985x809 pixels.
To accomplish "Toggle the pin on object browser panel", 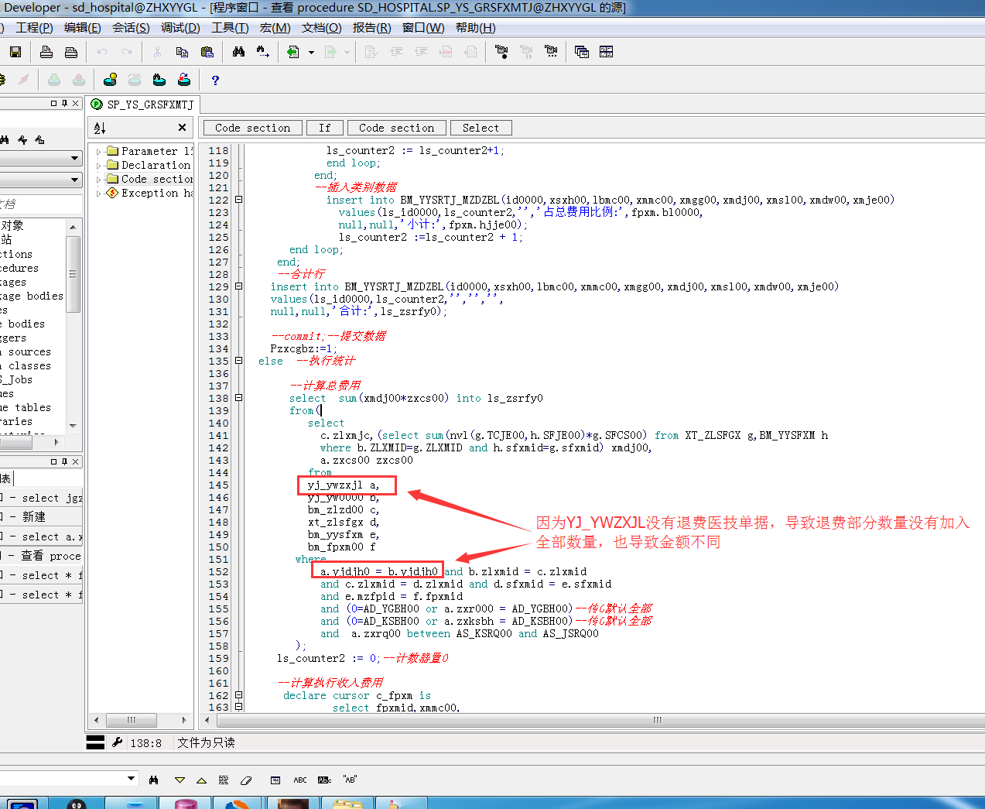I will click(64, 103).
